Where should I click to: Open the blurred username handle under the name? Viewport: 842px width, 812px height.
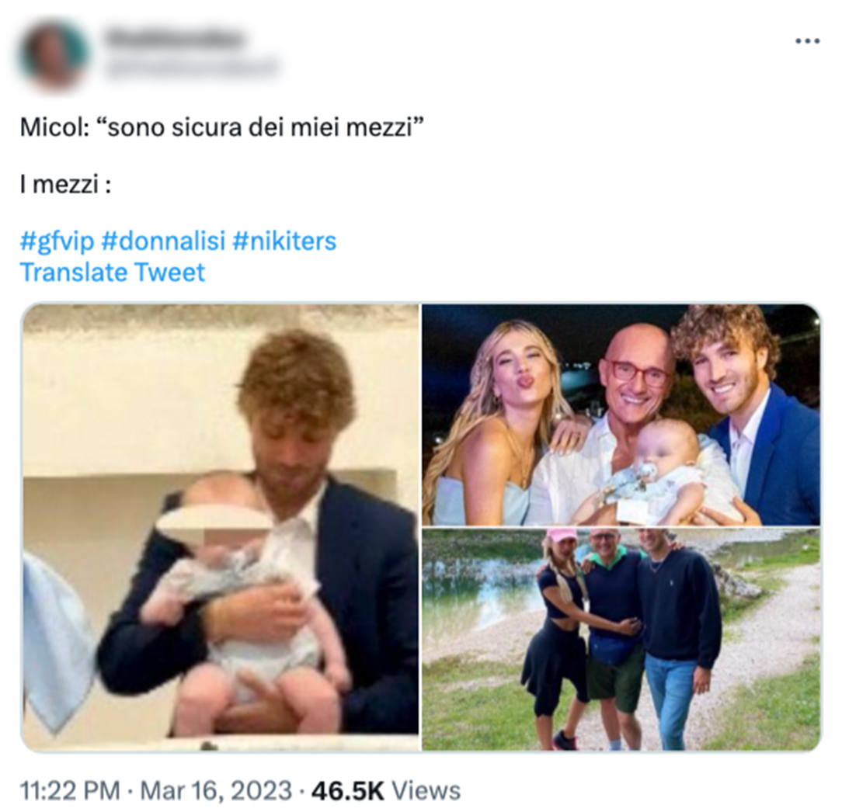(x=190, y=68)
